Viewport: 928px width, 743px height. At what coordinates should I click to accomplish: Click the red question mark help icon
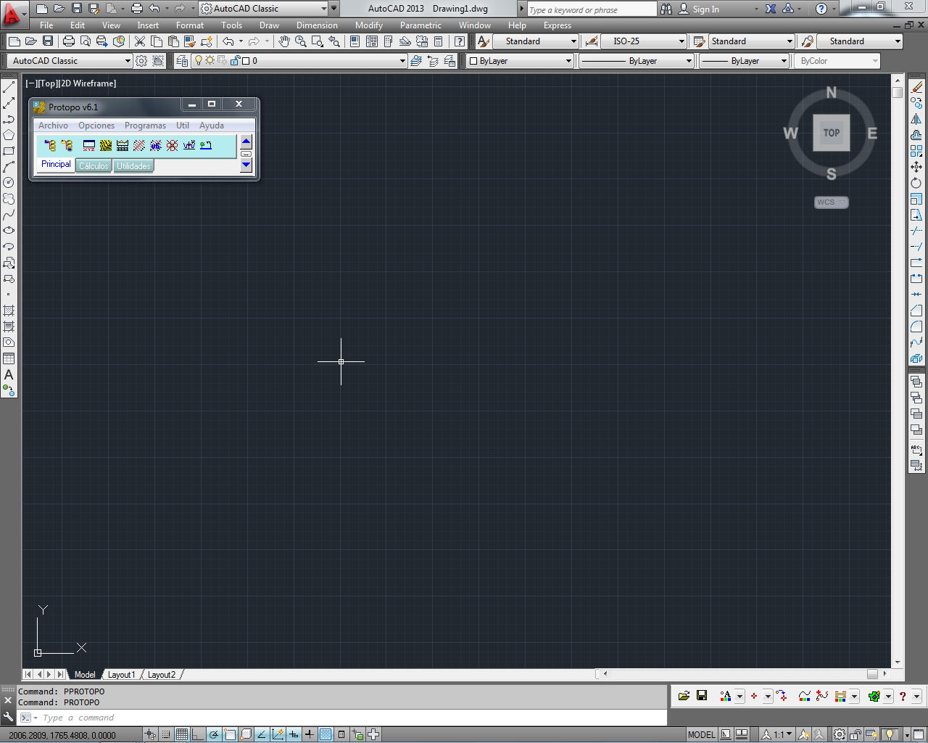pyautogui.click(x=903, y=696)
